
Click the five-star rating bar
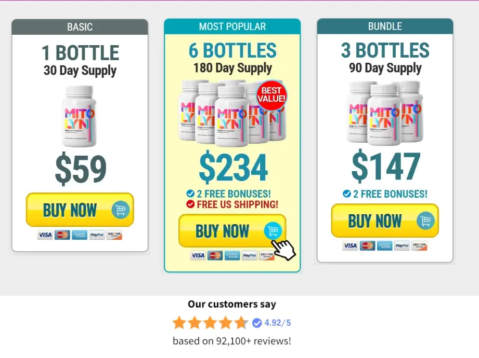(x=210, y=323)
